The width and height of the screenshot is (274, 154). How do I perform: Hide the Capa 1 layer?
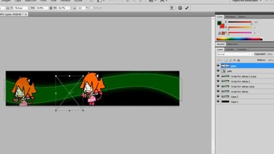pyautogui.click(x=218, y=102)
